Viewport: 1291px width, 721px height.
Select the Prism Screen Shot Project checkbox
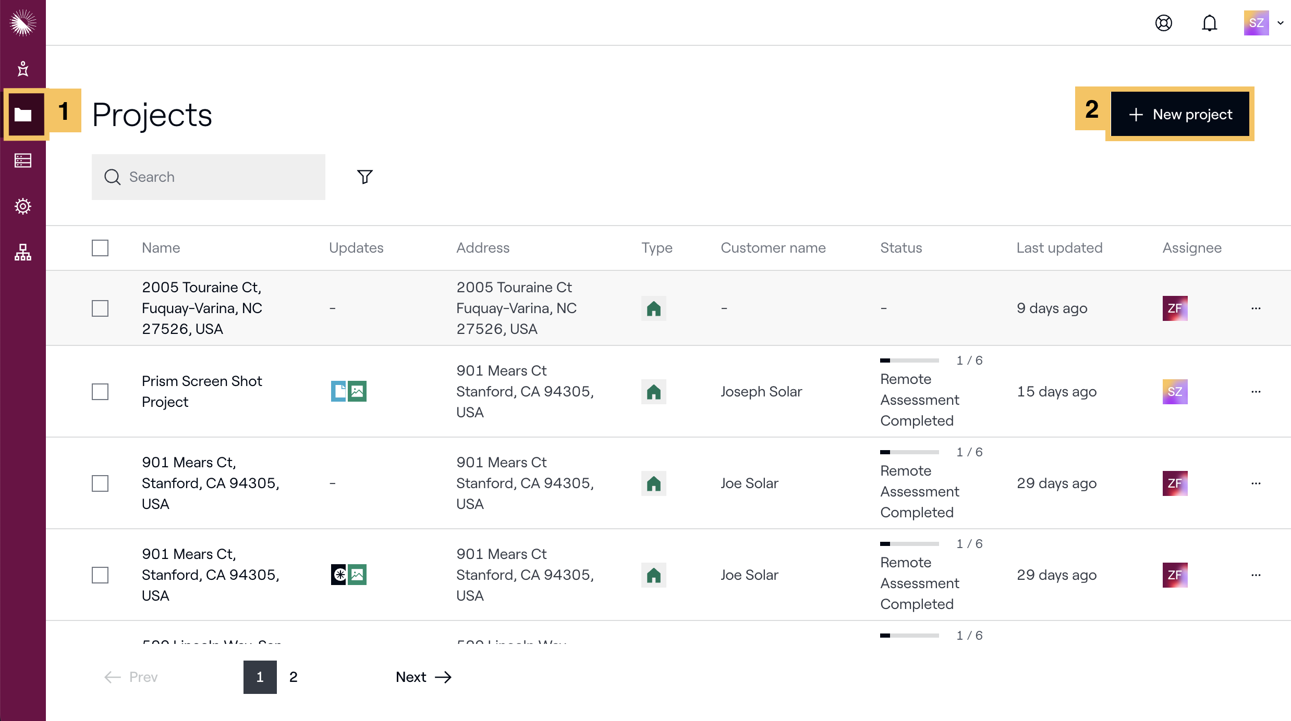click(100, 392)
